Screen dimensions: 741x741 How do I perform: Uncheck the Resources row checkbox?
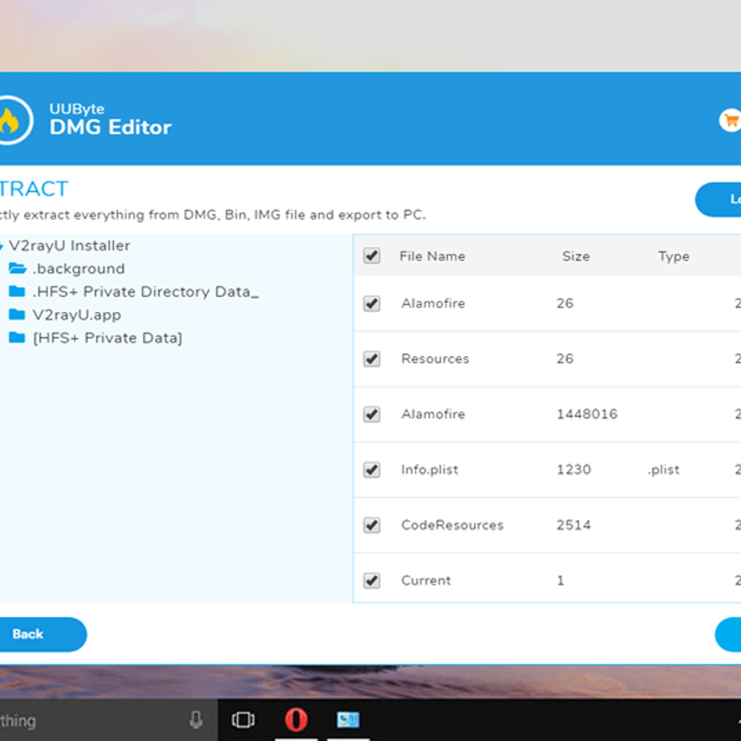tap(372, 359)
